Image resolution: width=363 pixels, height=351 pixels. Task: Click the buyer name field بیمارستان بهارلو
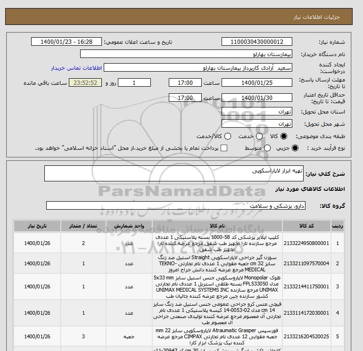[186, 54]
